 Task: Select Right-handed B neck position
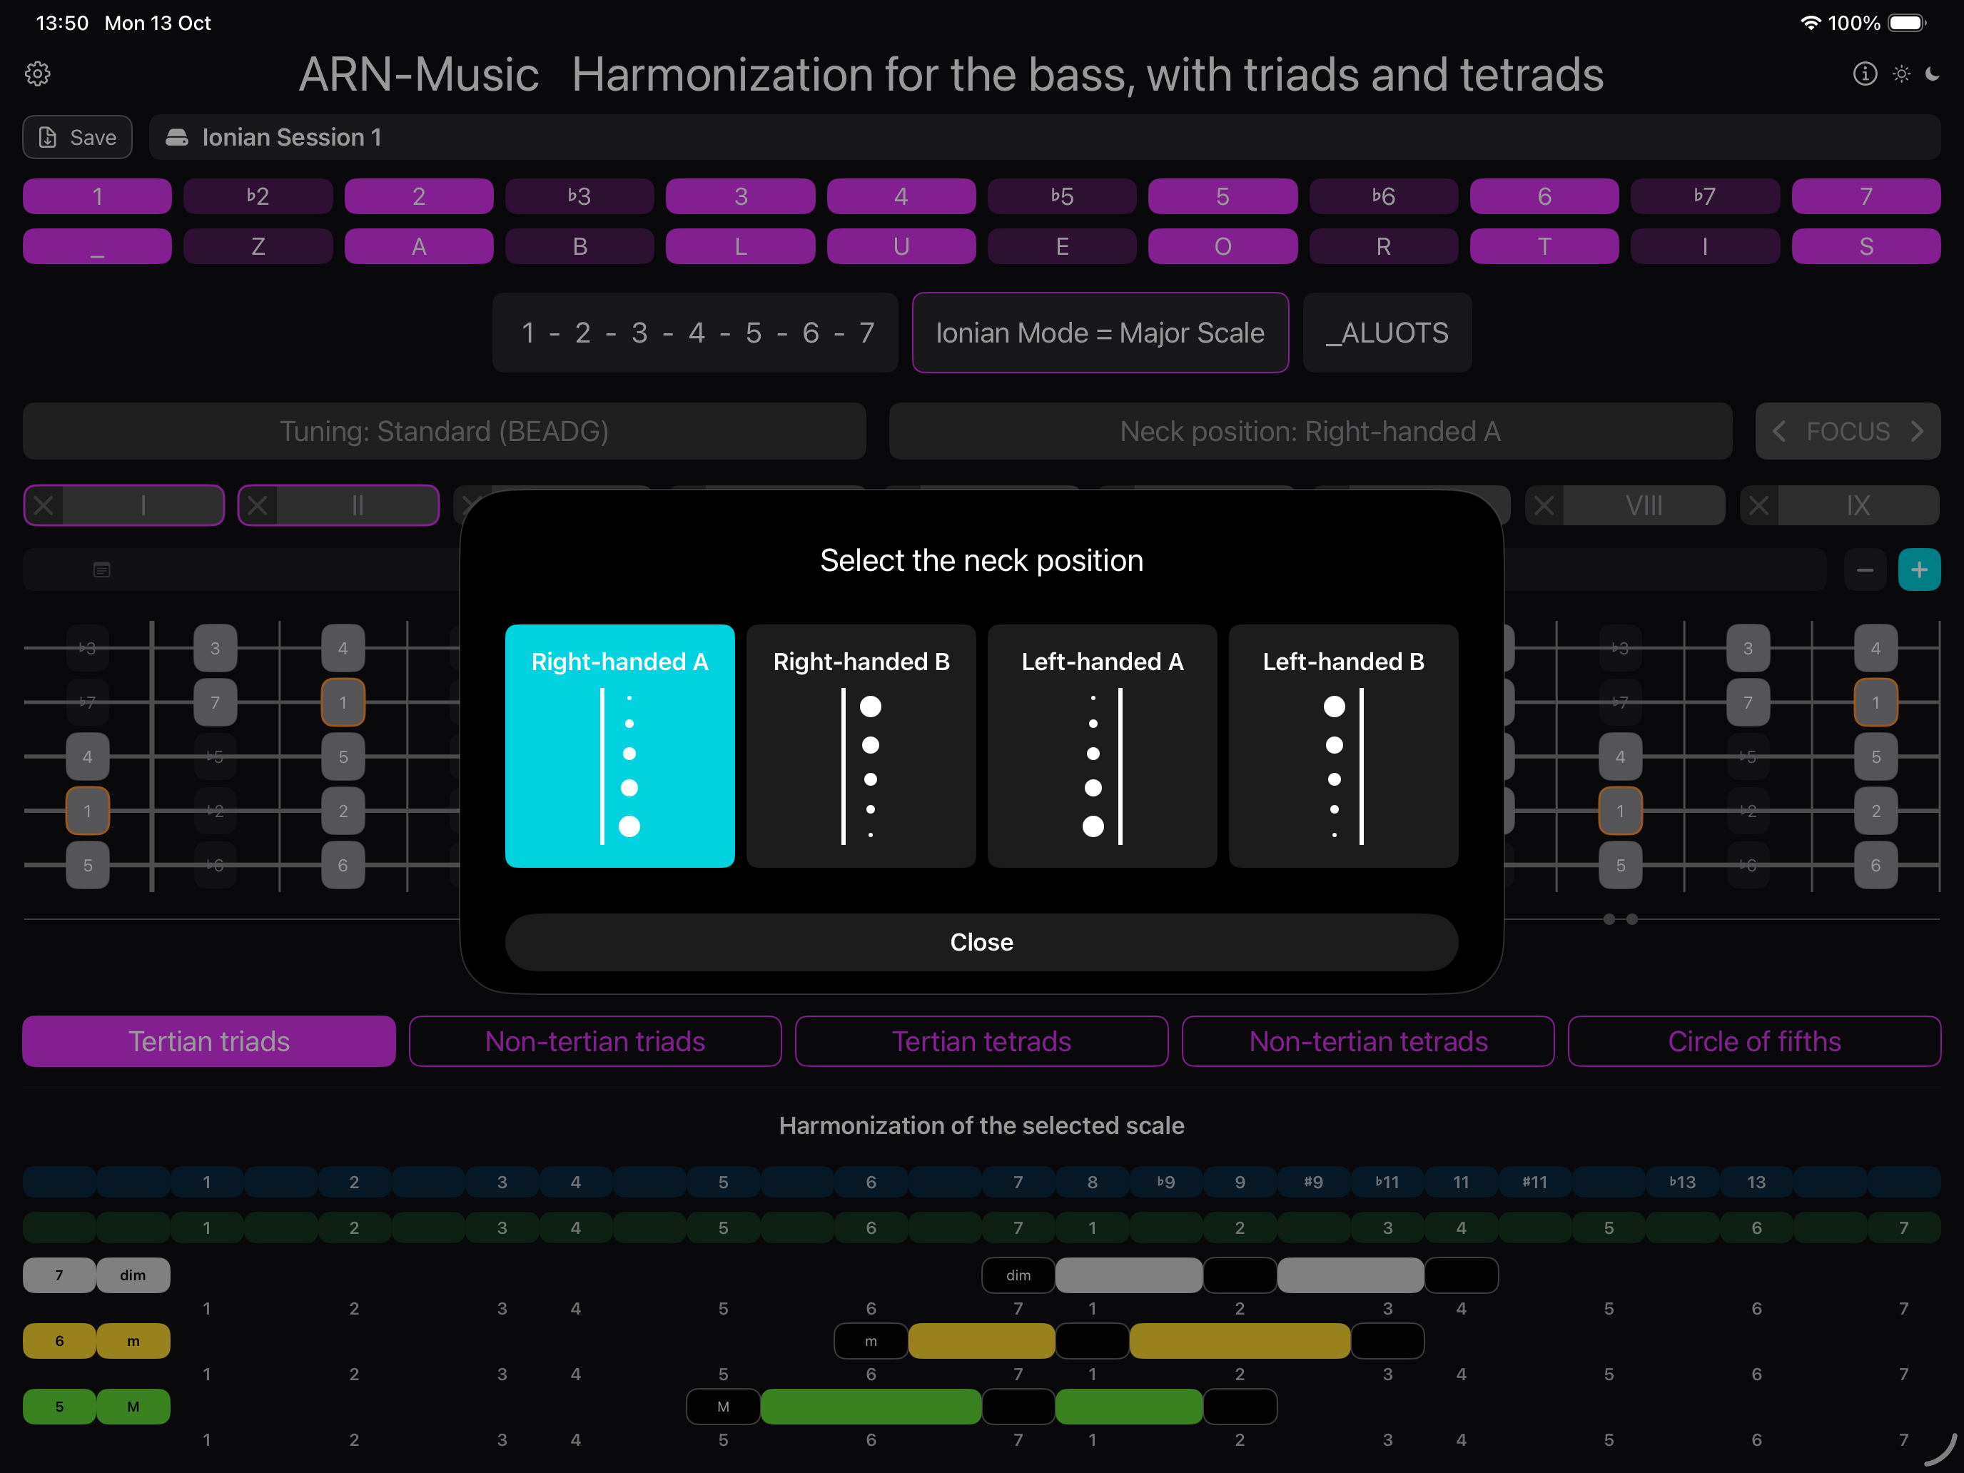[861, 746]
